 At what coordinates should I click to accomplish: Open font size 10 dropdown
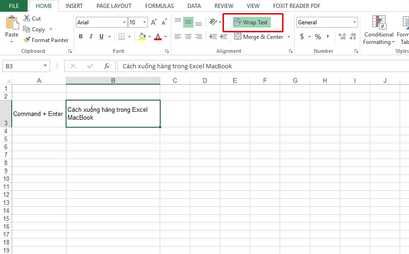144,22
